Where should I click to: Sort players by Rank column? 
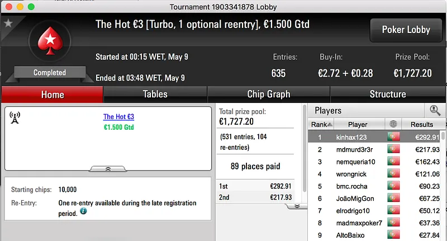click(x=322, y=124)
